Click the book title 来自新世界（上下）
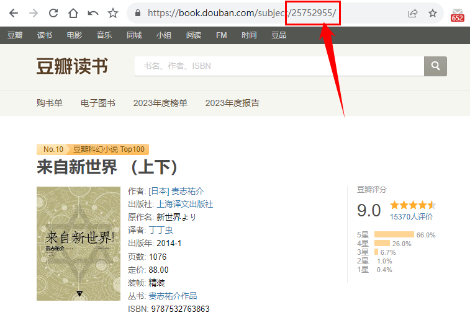The image size is (470, 323). coord(107,167)
